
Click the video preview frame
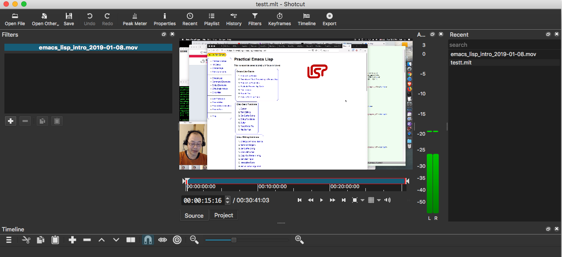[296, 104]
